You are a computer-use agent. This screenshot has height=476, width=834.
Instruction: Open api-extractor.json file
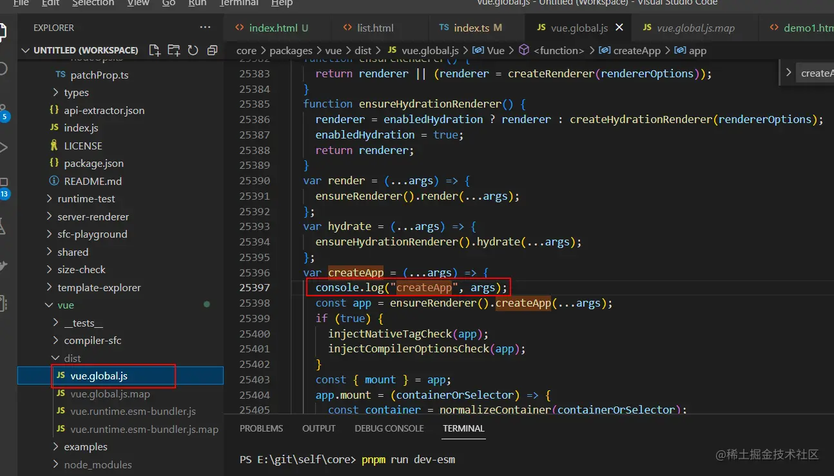[104, 110]
